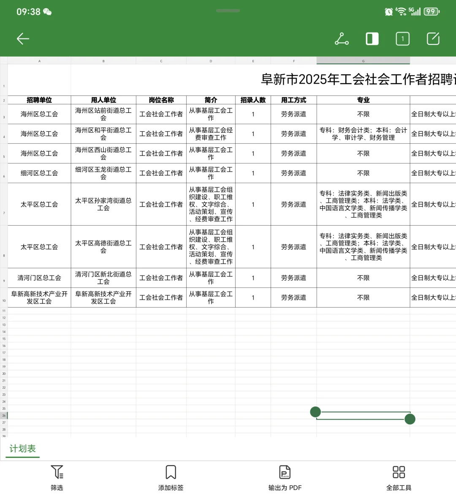Tap the alarm clock status icon
Viewport: 456px width, 496px height.
(388, 12)
